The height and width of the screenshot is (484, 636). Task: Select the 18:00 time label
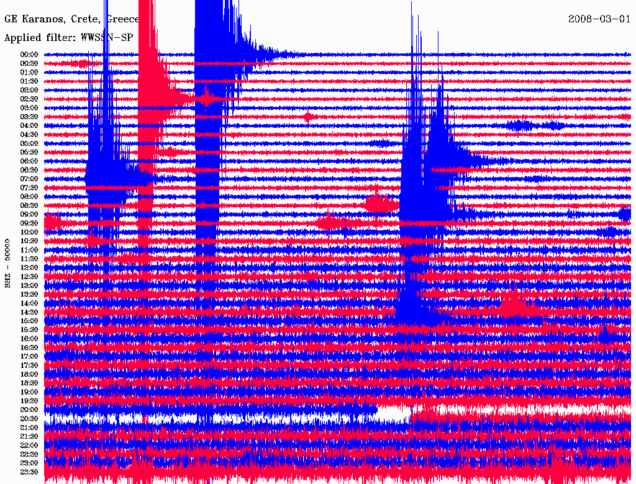pos(29,375)
